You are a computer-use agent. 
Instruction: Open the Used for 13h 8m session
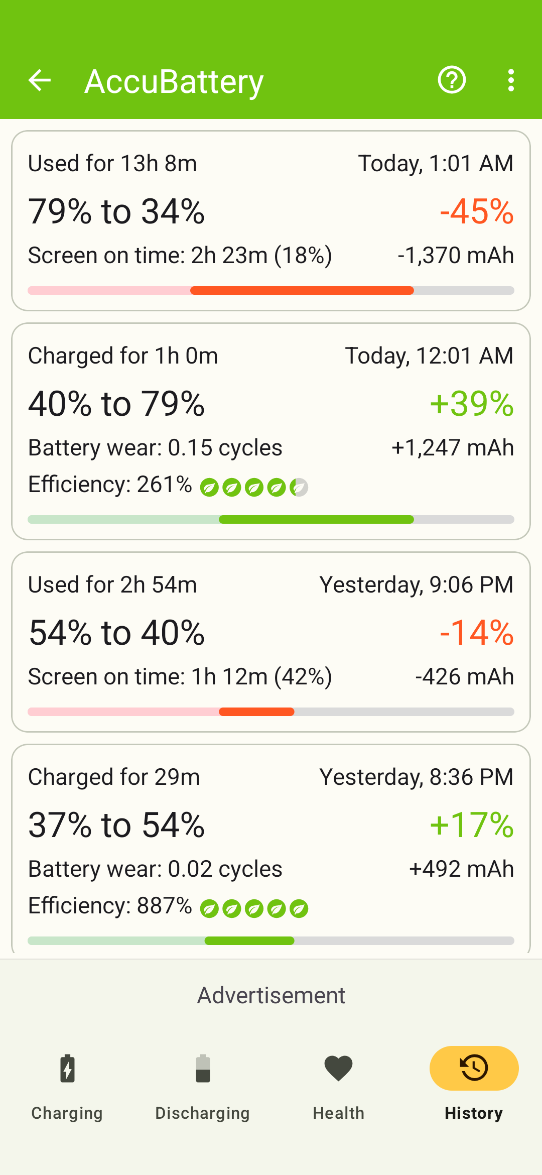271,221
